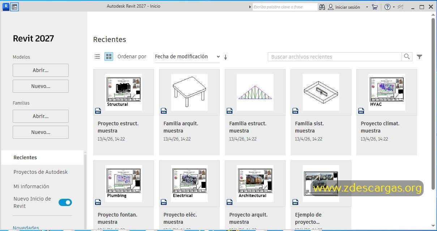Click Nuevo under Modelos

(40, 86)
